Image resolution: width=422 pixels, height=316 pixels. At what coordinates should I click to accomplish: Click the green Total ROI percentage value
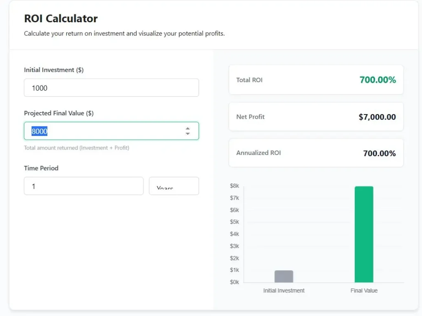pos(377,80)
